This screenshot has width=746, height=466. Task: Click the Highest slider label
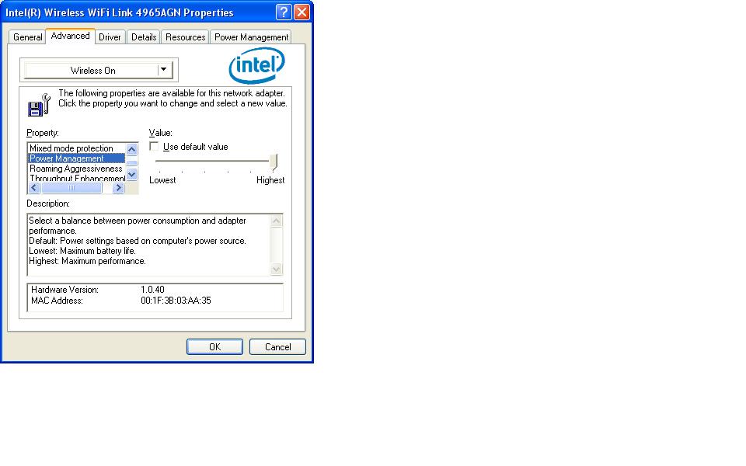pyautogui.click(x=270, y=180)
